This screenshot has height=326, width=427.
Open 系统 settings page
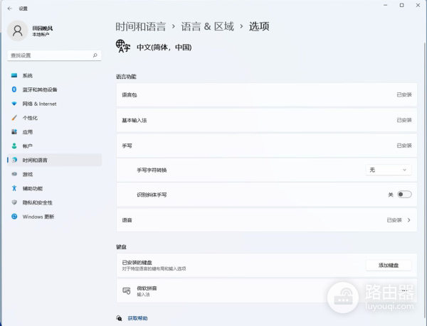pos(55,75)
